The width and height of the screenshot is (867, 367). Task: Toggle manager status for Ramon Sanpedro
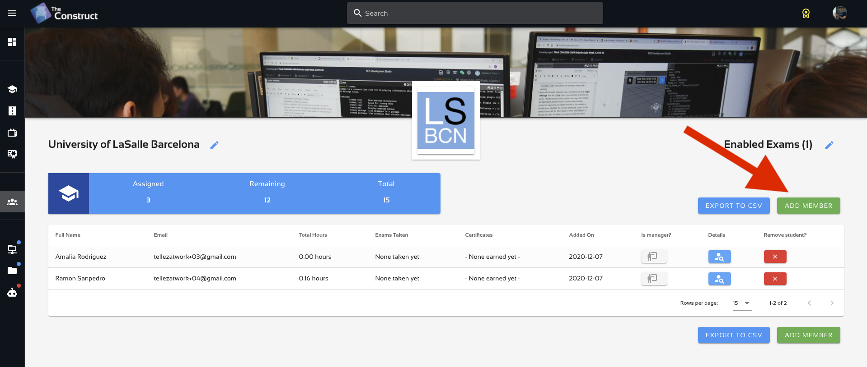pos(654,279)
